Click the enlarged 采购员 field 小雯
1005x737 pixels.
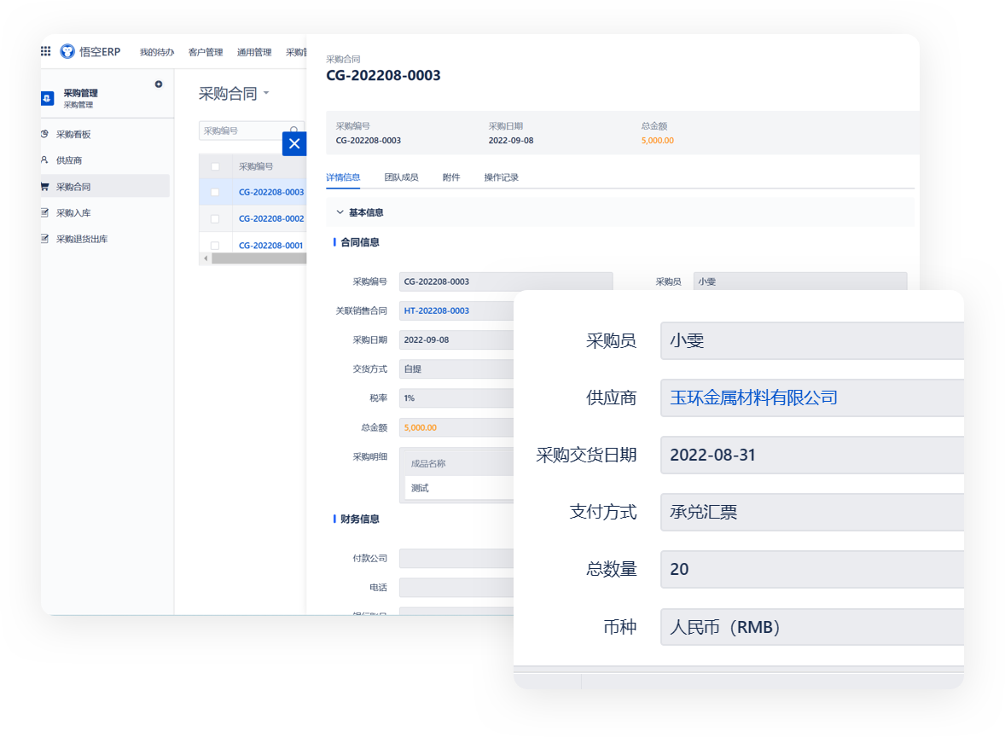812,341
